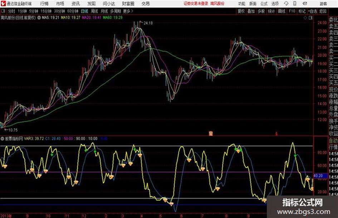Expand the 更多 periods dropdown
This screenshot has height=218, width=338.
(x=128, y=11)
